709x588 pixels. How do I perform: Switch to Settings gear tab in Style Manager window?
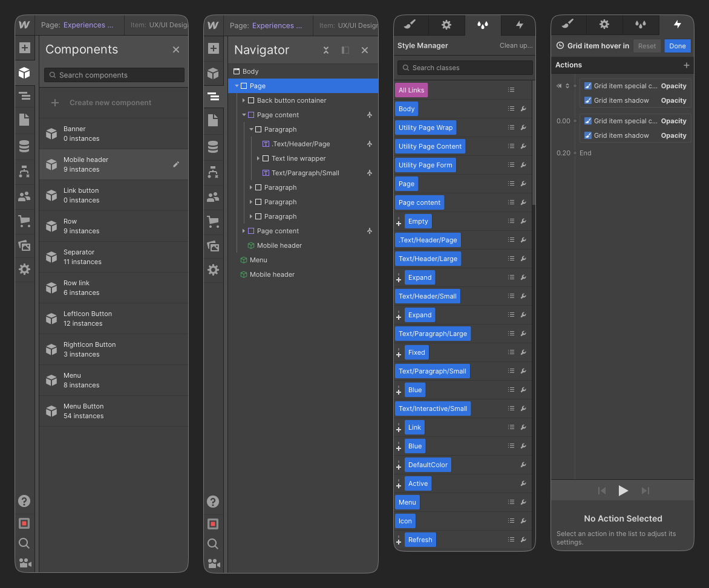(446, 25)
